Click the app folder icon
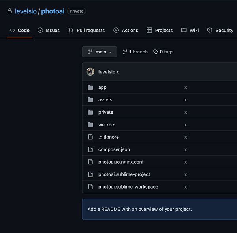The height and width of the screenshot is (233, 237). [90, 87]
